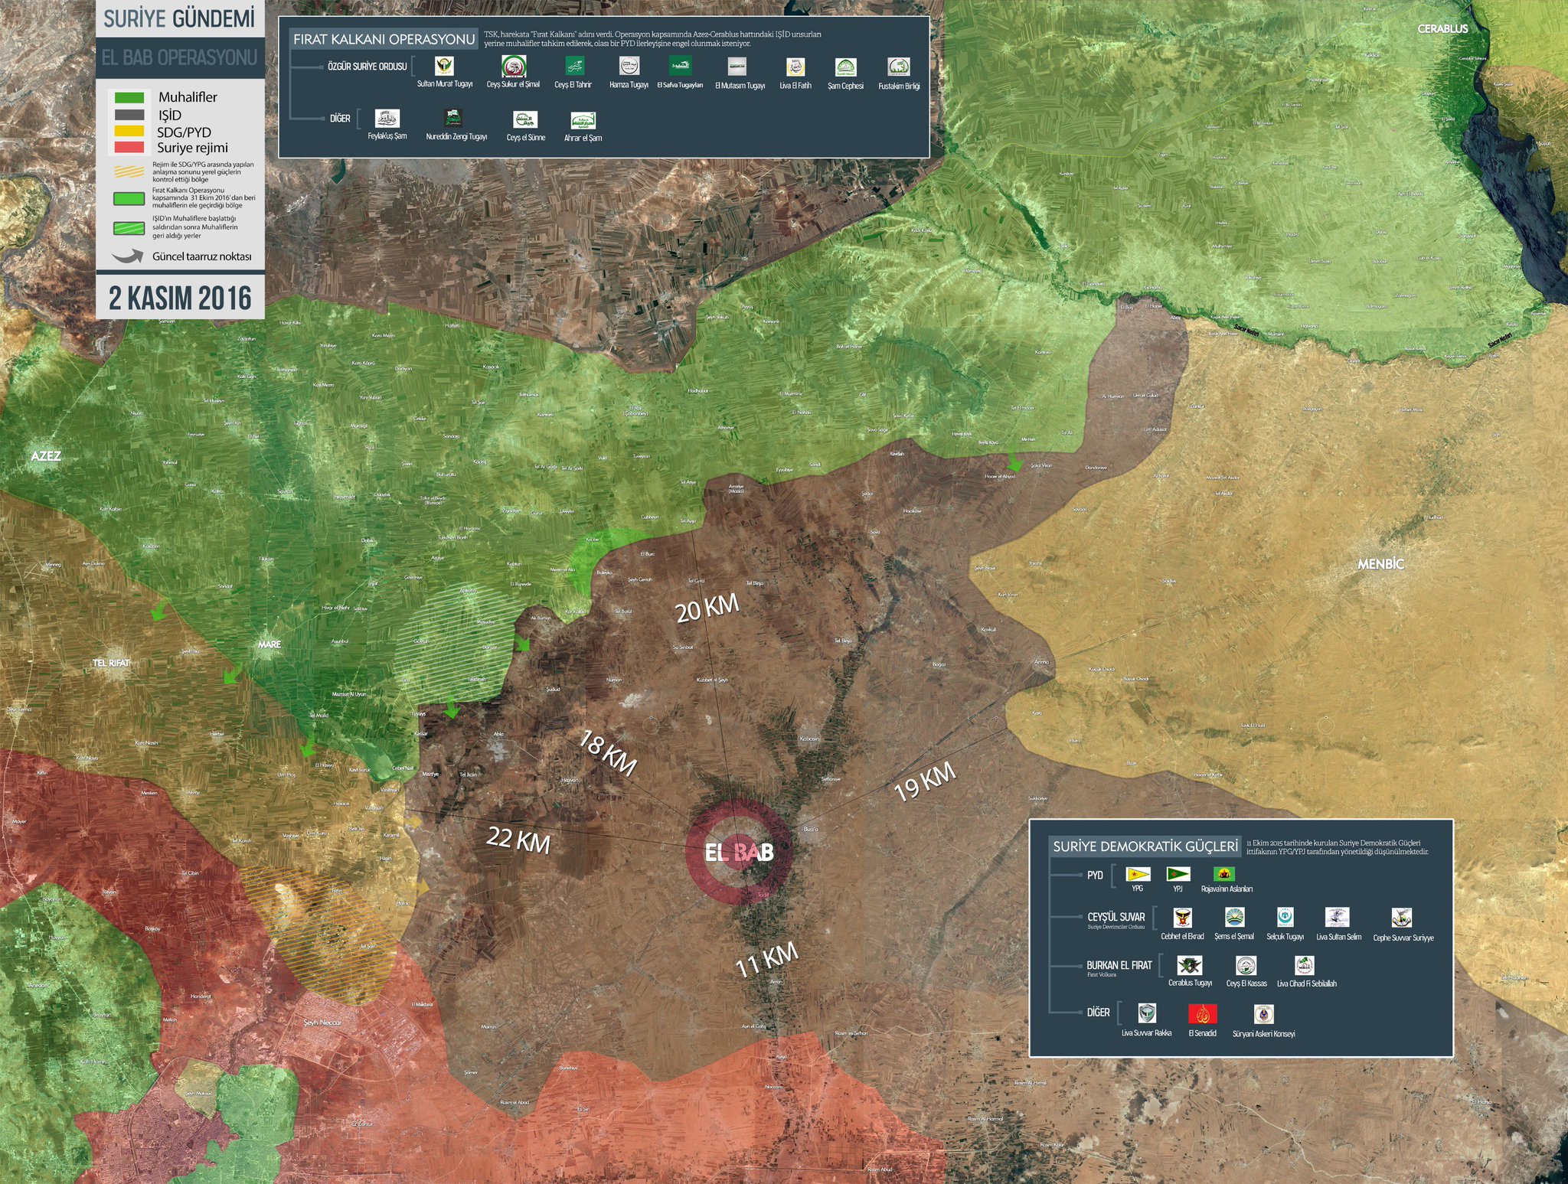This screenshot has height=1184, width=1568.
Task: Click the EL BAB city marker circle
Action: (738, 852)
